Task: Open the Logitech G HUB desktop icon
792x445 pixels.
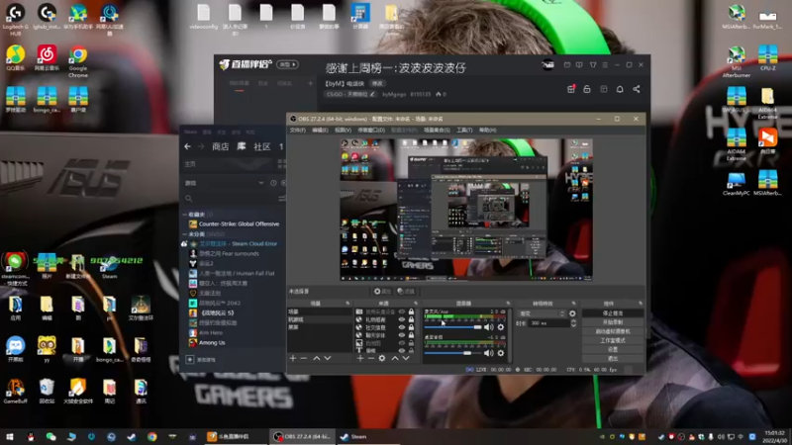Action: pyautogui.click(x=15, y=20)
